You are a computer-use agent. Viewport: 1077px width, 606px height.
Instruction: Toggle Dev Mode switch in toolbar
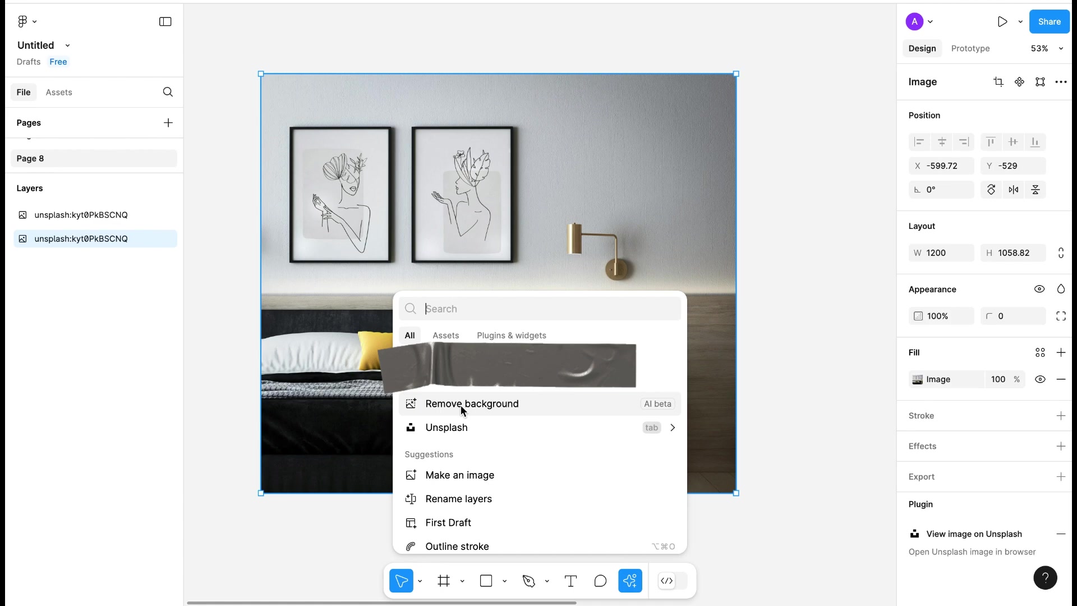point(673,581)
